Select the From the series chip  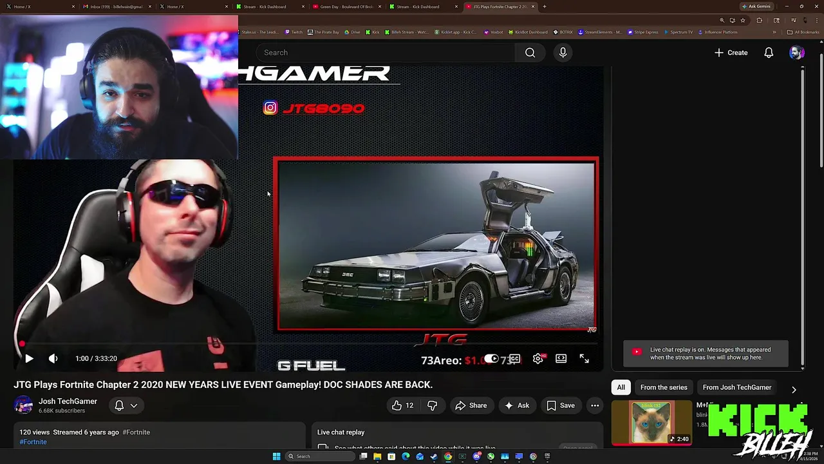pos(664,387)
